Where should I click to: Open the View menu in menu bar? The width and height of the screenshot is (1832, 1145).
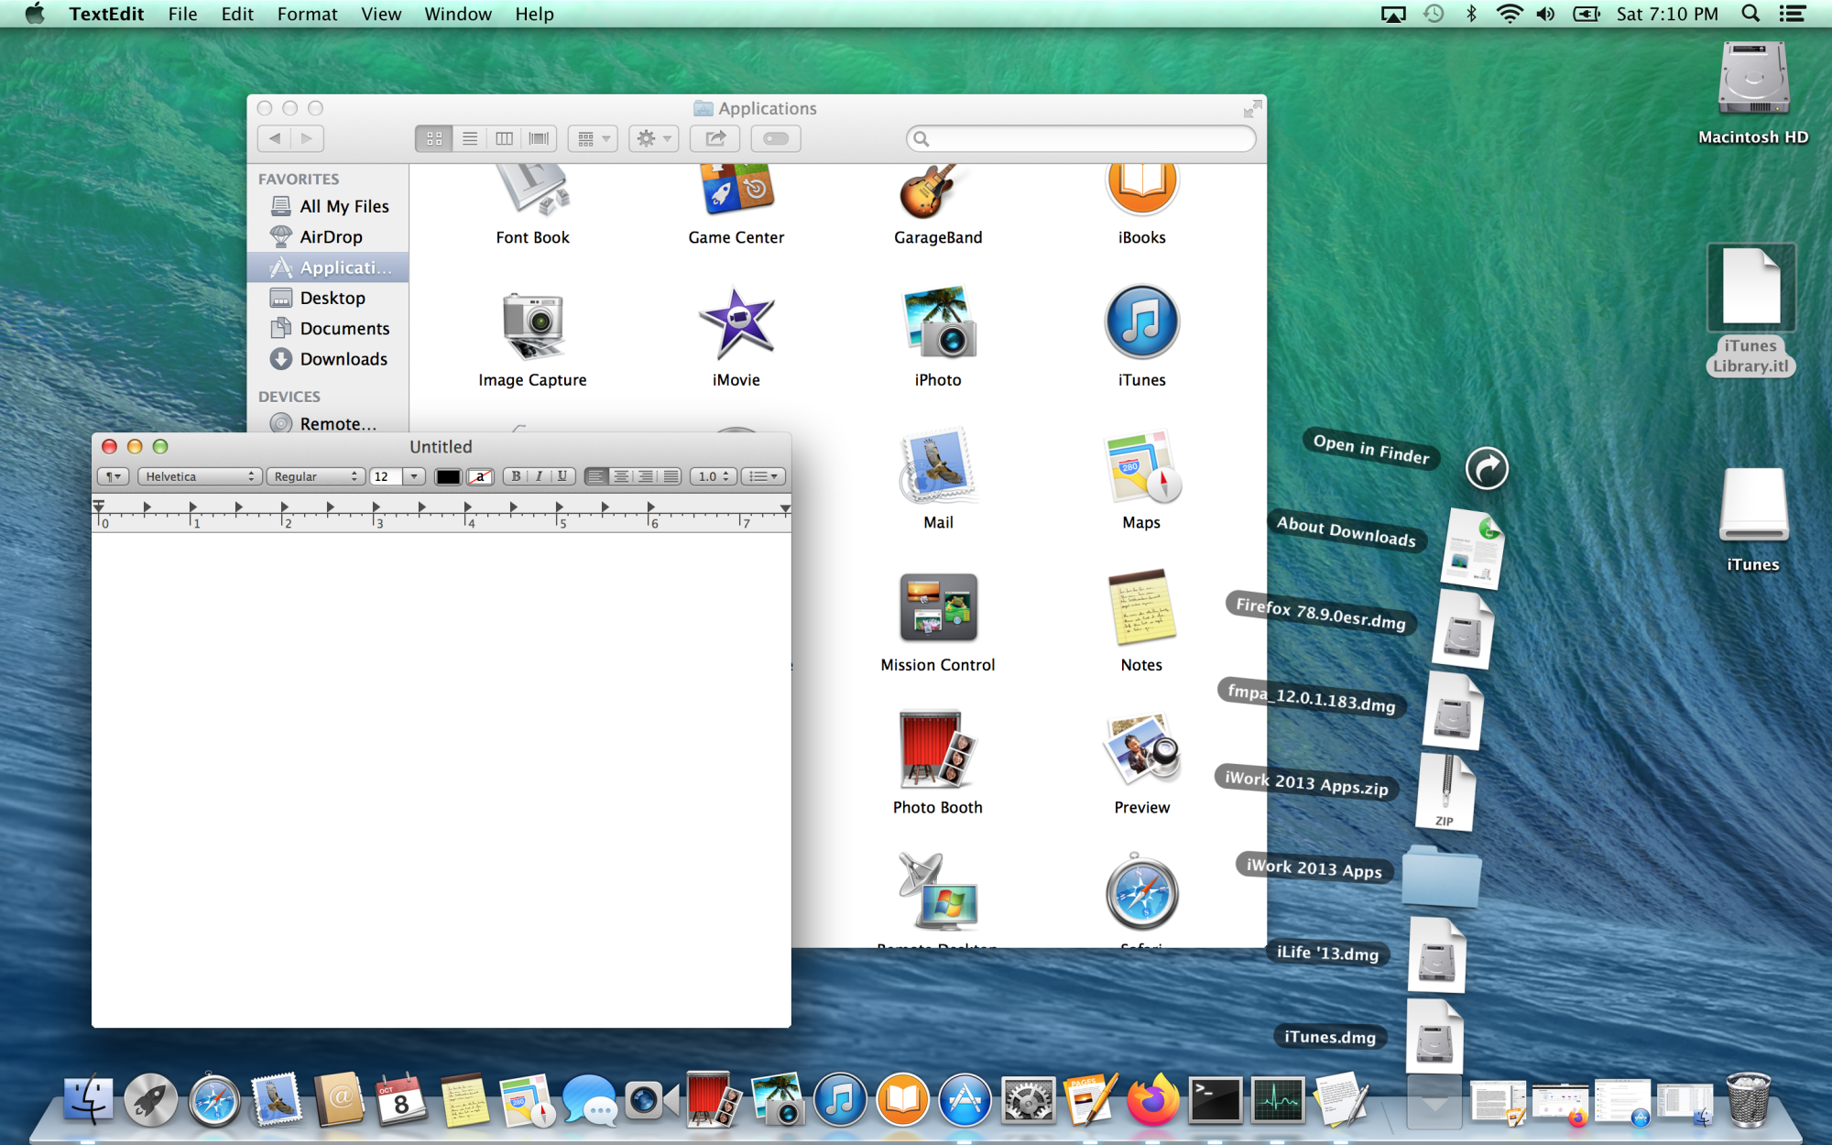coord(381,14)
